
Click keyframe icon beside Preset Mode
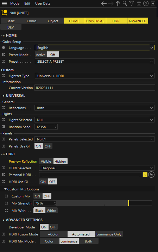coord(4,55)
